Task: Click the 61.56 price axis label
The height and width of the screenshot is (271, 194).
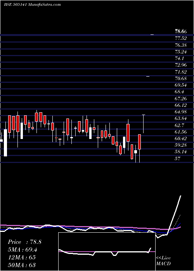Action: click(181, 132)
